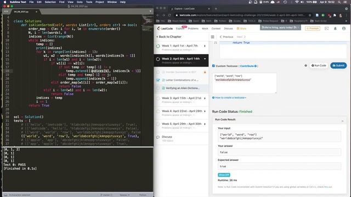Open the hamburger list icon beside Previous
Viewport: 351px width, 197px height.
point(212,37)
